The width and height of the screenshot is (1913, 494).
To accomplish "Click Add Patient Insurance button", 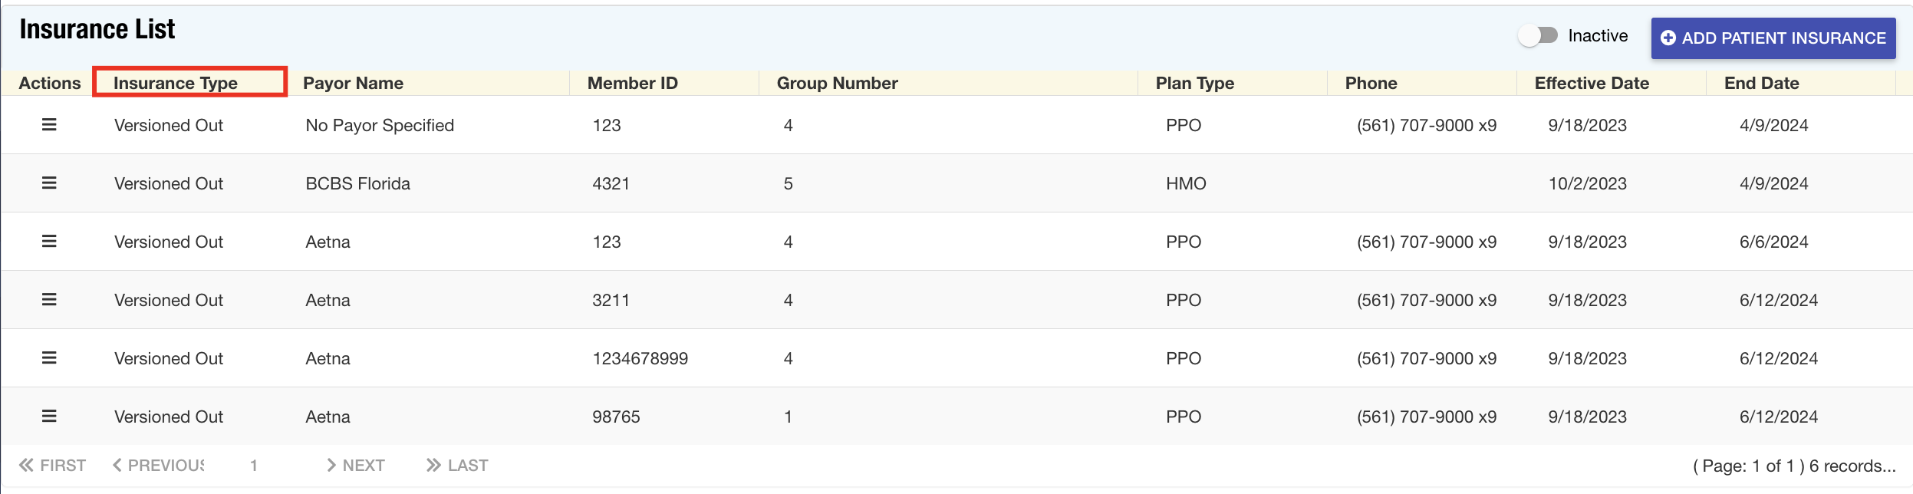I will tap(1773, 38).
